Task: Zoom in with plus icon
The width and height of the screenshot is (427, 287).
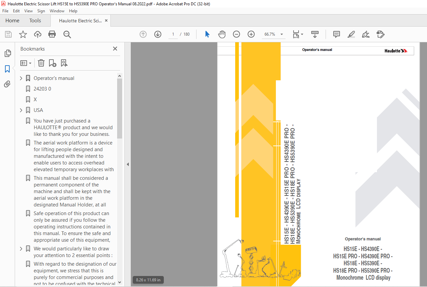Action: point(251,34)
